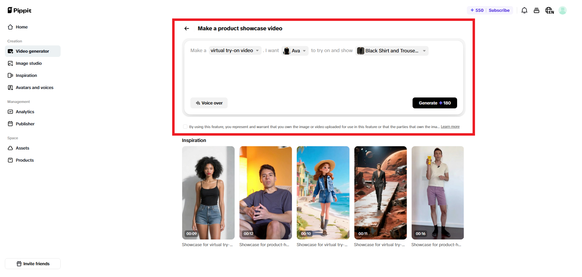Open the Analytics page

click(x=25, y=112)
